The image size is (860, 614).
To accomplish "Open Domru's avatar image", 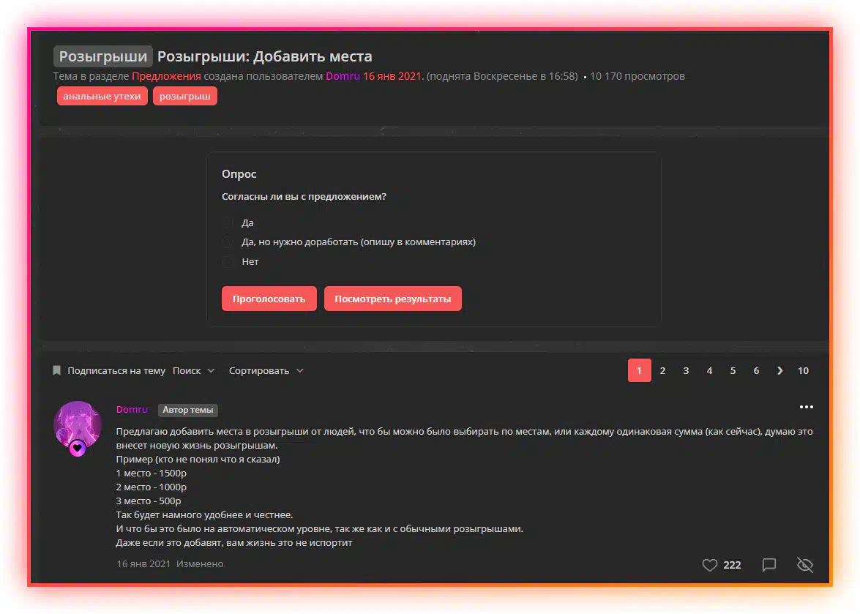I will click(75, 422).
